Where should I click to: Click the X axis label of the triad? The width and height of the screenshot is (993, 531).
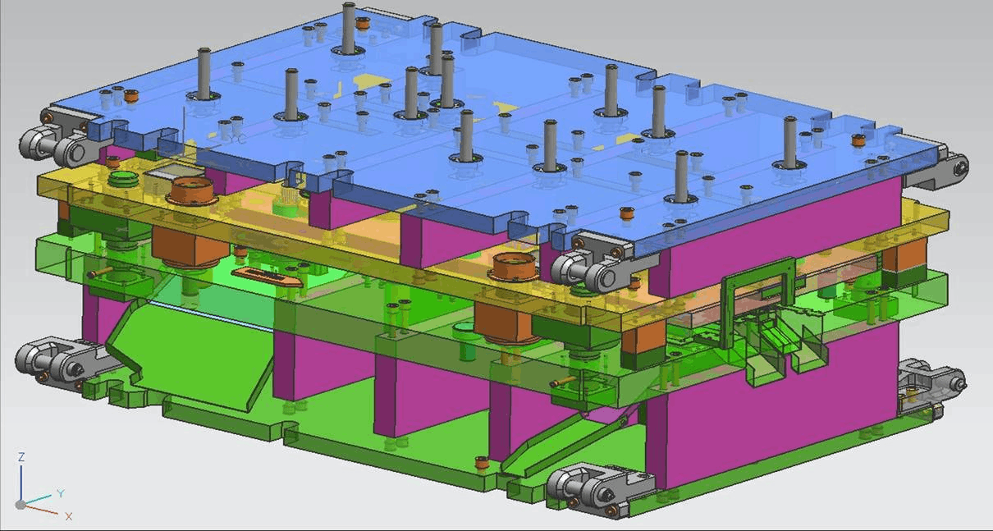click(x=69, y=516)
